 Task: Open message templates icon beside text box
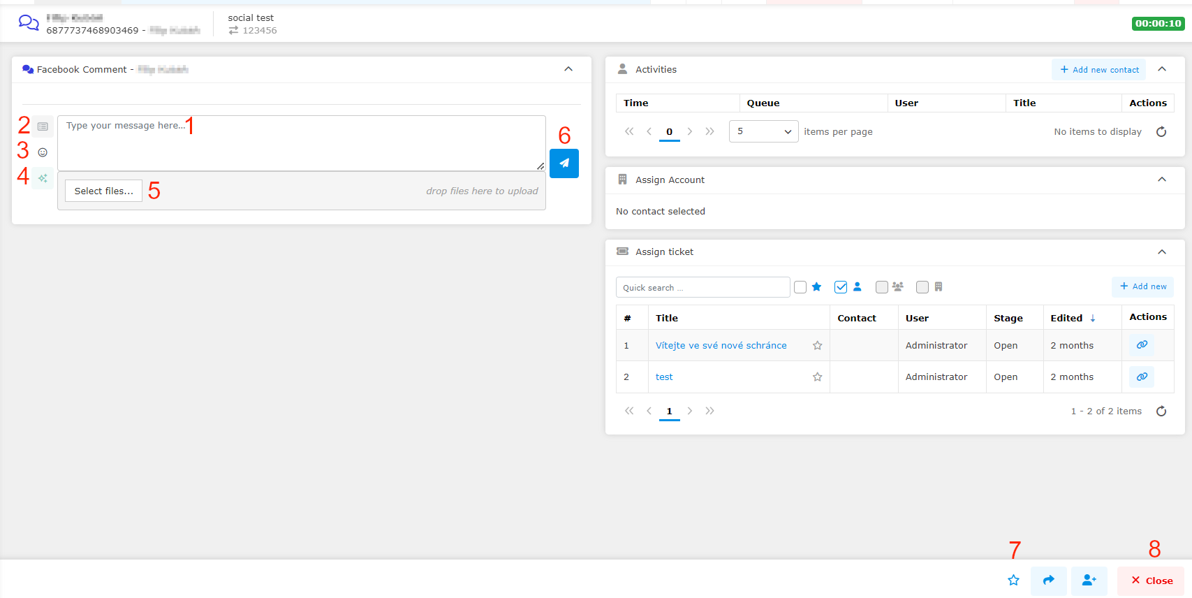(x=43, y=126)
